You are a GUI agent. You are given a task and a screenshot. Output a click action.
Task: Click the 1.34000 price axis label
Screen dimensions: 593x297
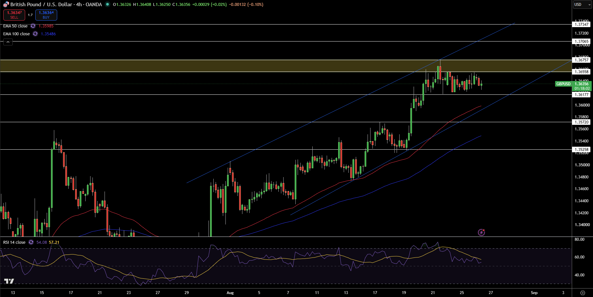pyautogui.click(x=582, y=225)
